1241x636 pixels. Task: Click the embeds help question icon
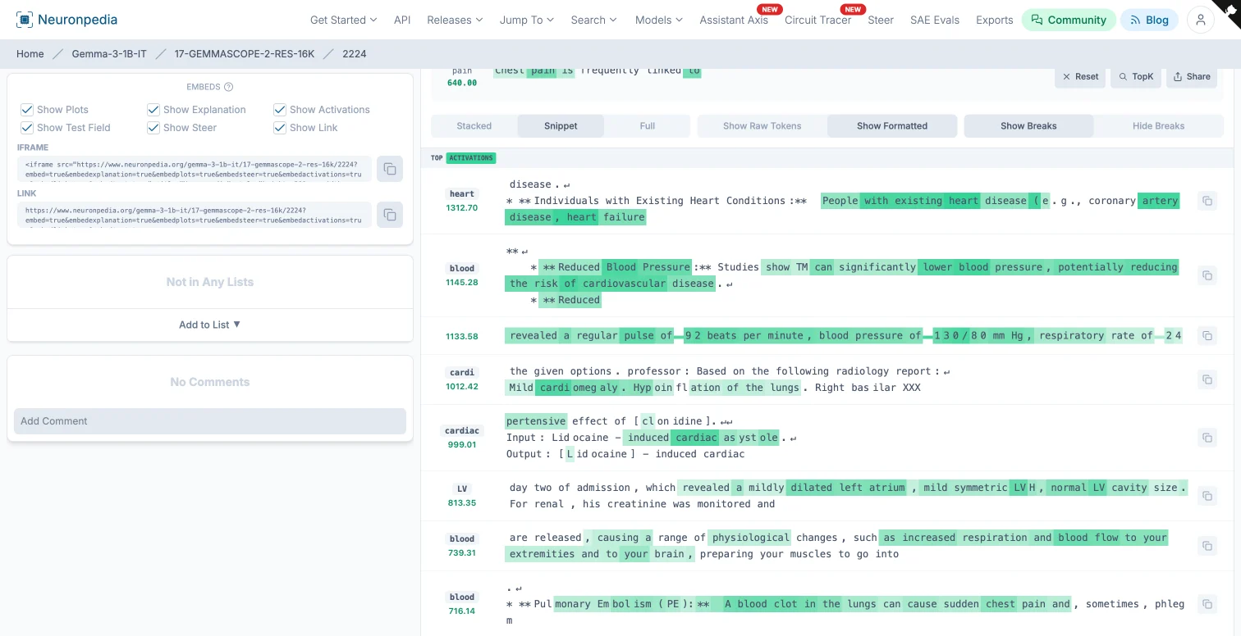tap(229, 87)
